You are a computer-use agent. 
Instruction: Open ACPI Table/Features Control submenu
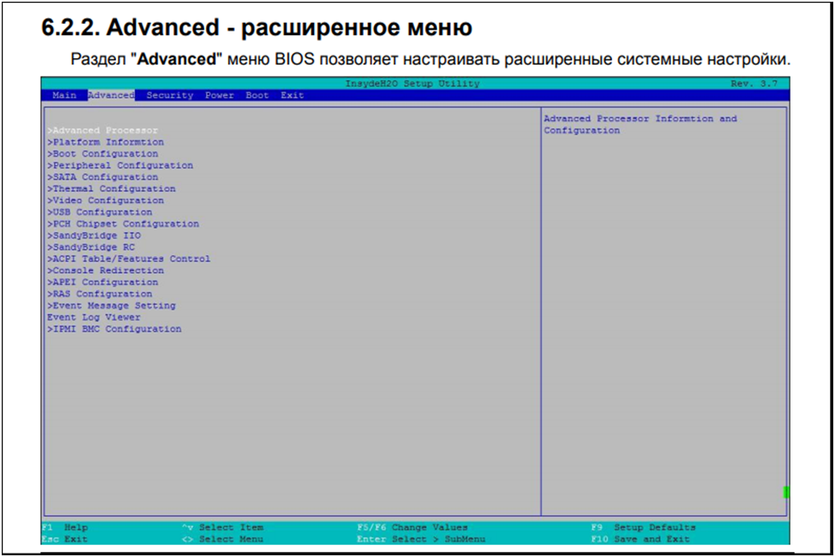pos(129,259)
